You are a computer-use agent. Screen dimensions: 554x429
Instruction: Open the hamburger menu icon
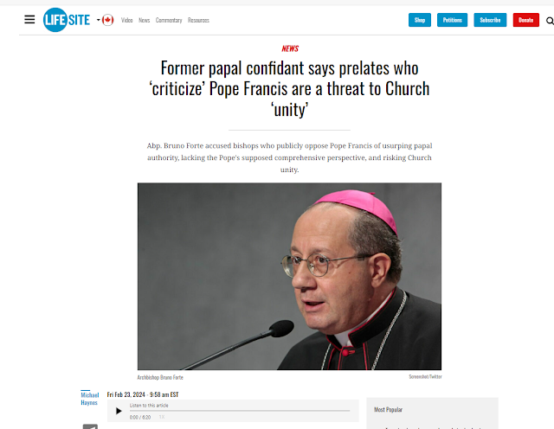(29, 19)
